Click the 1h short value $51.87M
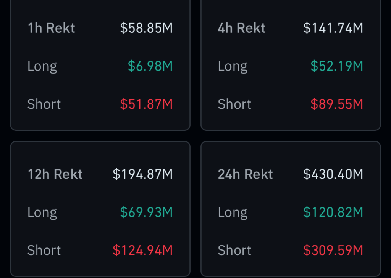The width and height of the screenshot is (391, 278). point(146,104)
